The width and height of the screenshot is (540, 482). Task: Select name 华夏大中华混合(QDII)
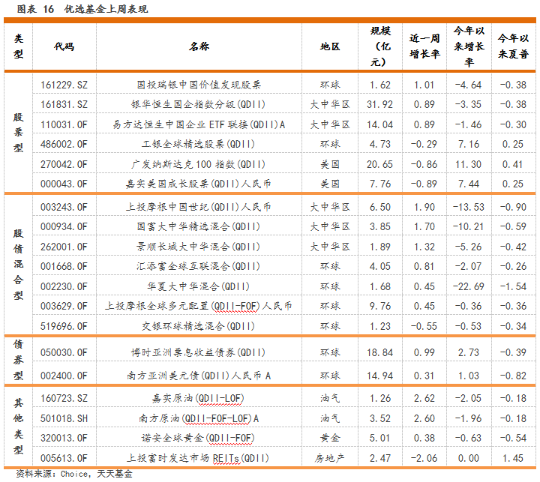pyautogui.click(x=198, y=286)
